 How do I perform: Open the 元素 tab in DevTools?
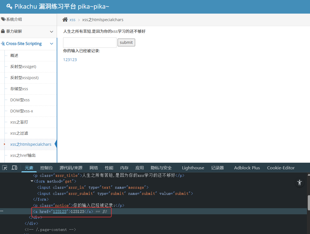tap(29, 168)
